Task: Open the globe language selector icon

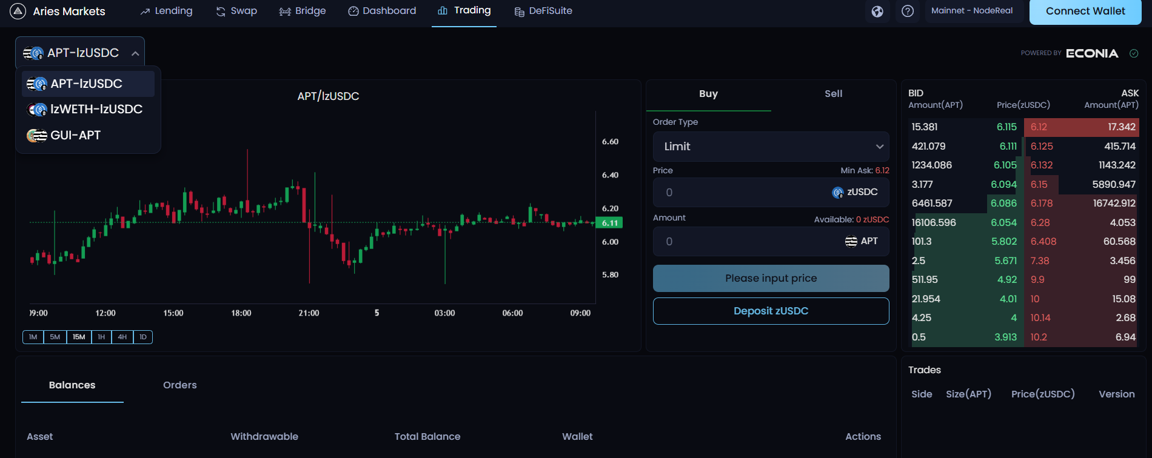Action: pyautogui.click(x=877, y=12)
